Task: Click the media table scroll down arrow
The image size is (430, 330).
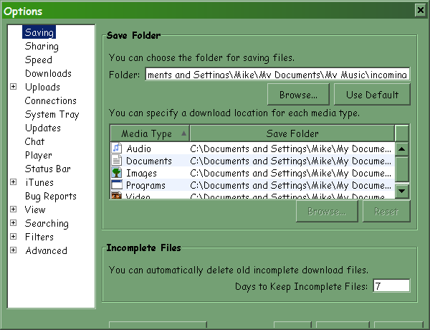Action: (x=402, y=191)
